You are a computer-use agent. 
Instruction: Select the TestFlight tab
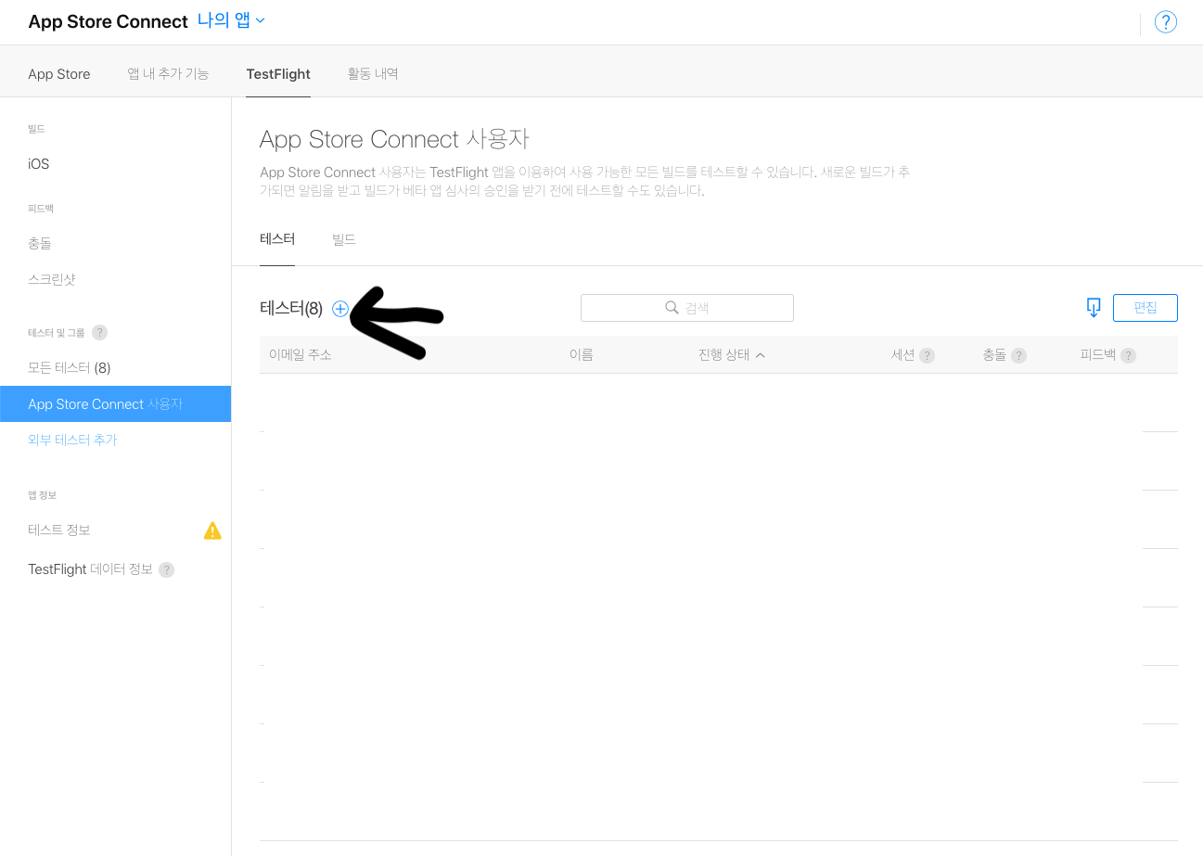tap(278, 74)
